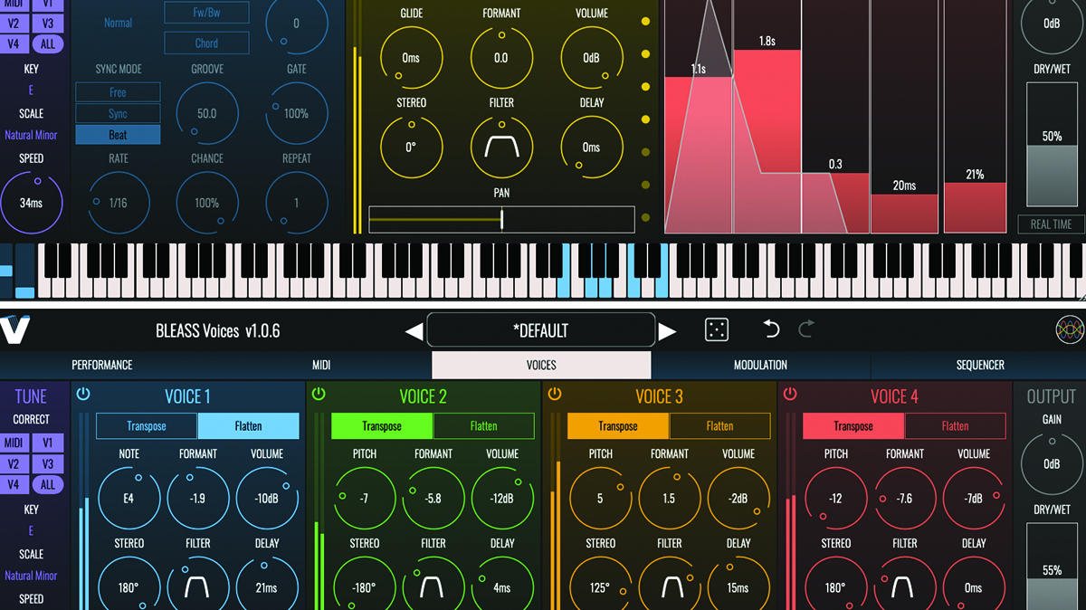This screenshot has width=1086, height=610.
Task: Switch to the MODULATION tab
Action: (x=760, y=365)
